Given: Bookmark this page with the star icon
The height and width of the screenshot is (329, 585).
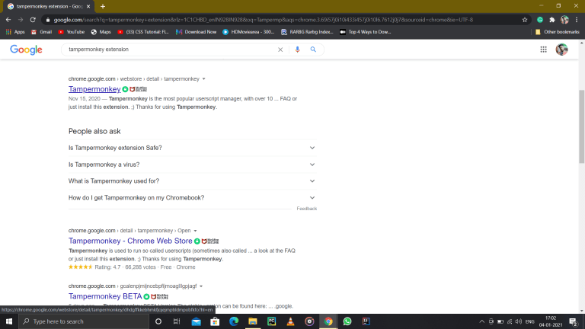Looking at the screenshot, I should 525,20.
